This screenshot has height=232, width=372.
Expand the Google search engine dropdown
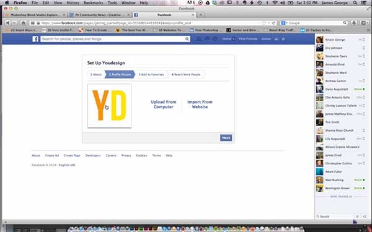(x=284, y=23)
